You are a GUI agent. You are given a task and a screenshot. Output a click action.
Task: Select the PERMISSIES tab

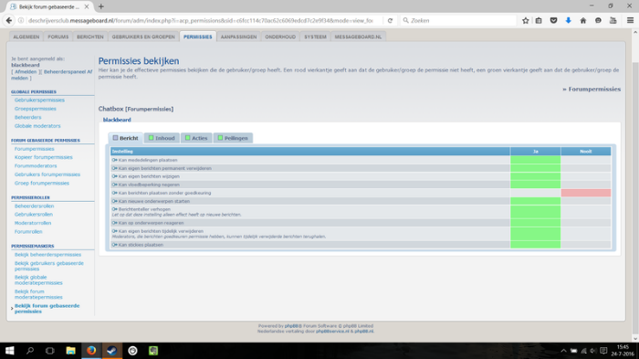[198, 37]
